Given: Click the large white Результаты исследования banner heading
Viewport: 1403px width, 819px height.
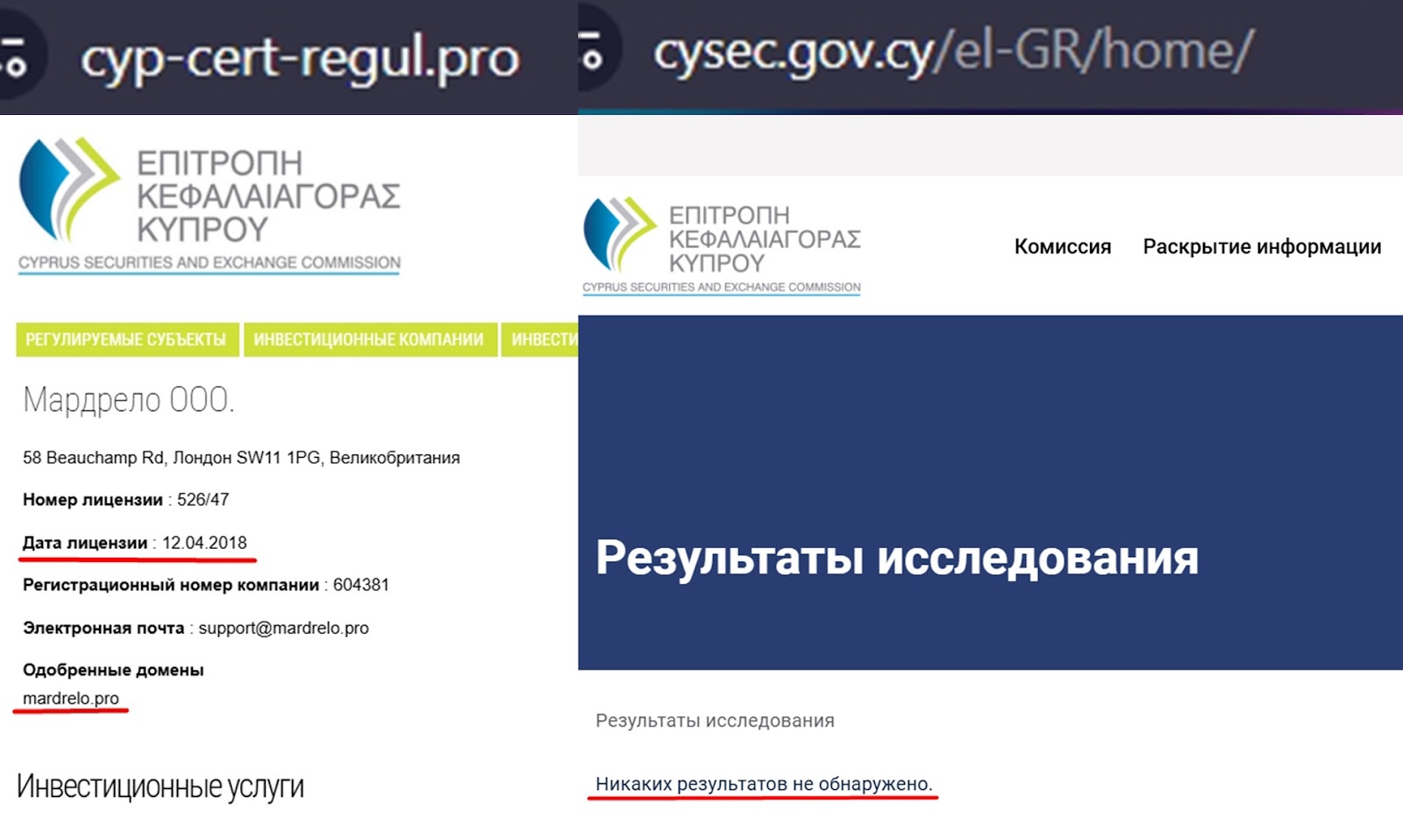Looking at the screenshot, I should coord(897,558).
